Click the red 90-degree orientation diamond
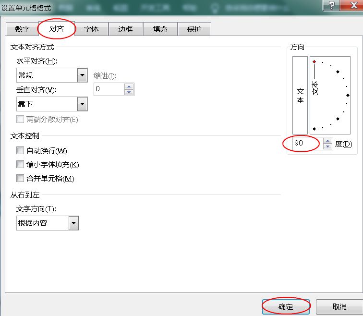The height and width of the screenshot is (316, 363). point(314,61)
